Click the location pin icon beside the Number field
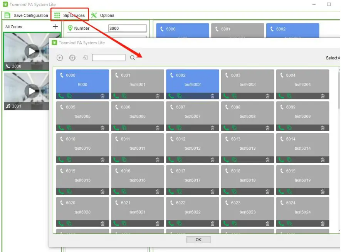Image resolution: width=341 pixels, height=252 pixels. 70,28
